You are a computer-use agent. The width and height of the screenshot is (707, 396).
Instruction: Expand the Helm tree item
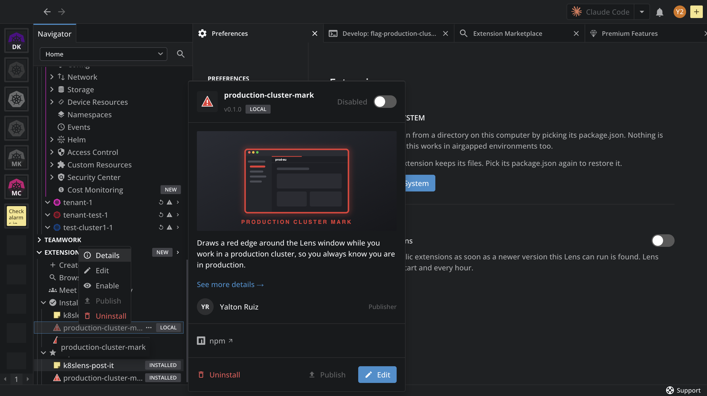[52, 139]
